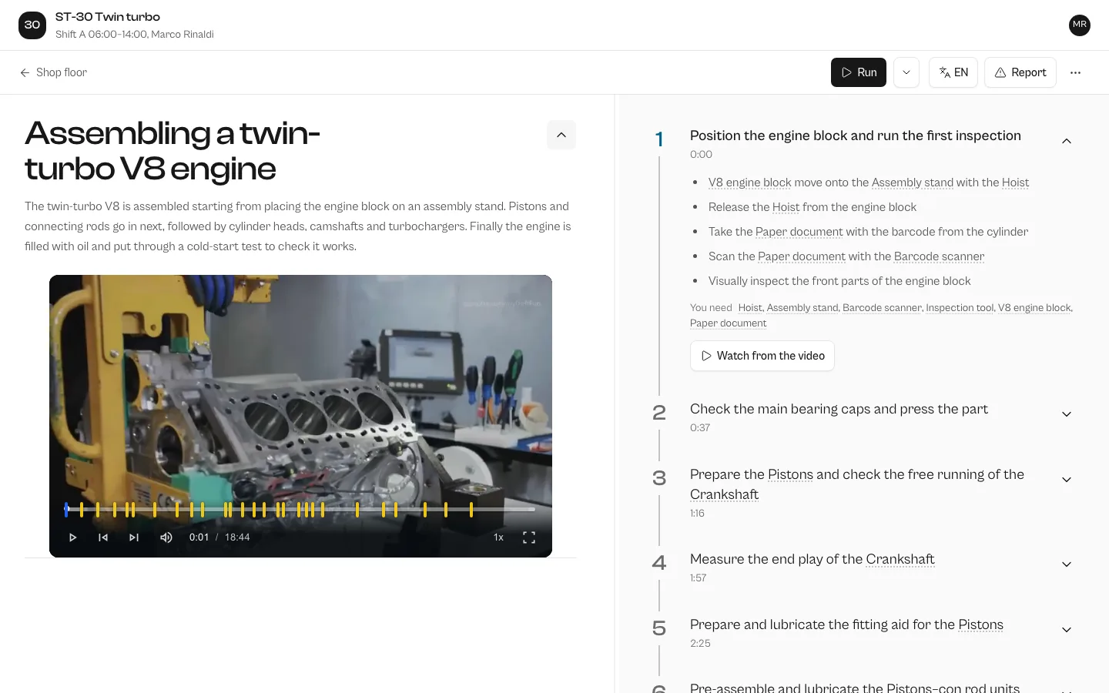Viewport: 1109px width, 693px height.
Task: Go back to Shop floor
Action: coord(54,72)
